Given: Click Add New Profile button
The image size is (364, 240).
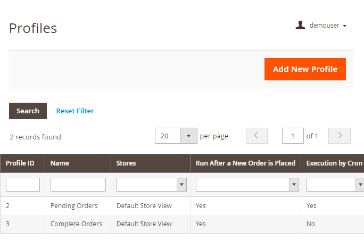Looking at the screenshot, I should [x=305, y=69].
